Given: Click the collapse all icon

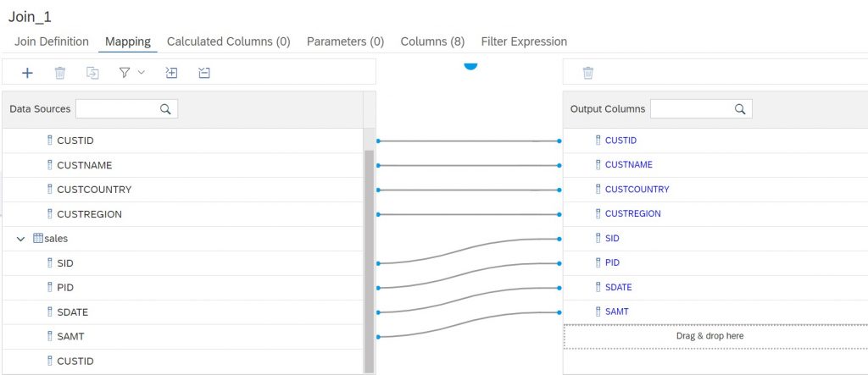Looking at the screenshot, I should point(204,73).
